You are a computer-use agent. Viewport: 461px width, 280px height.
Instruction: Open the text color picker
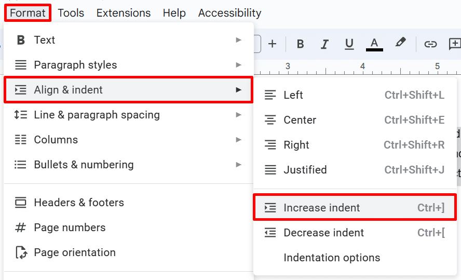(374, 44)
